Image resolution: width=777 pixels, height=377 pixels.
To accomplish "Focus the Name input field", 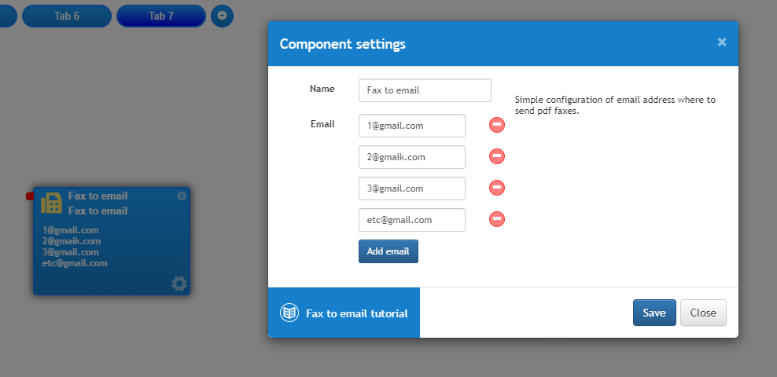I will click(425, 90).
